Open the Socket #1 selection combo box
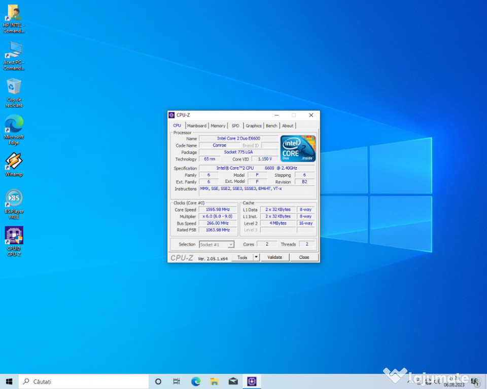 pos(217,244)
